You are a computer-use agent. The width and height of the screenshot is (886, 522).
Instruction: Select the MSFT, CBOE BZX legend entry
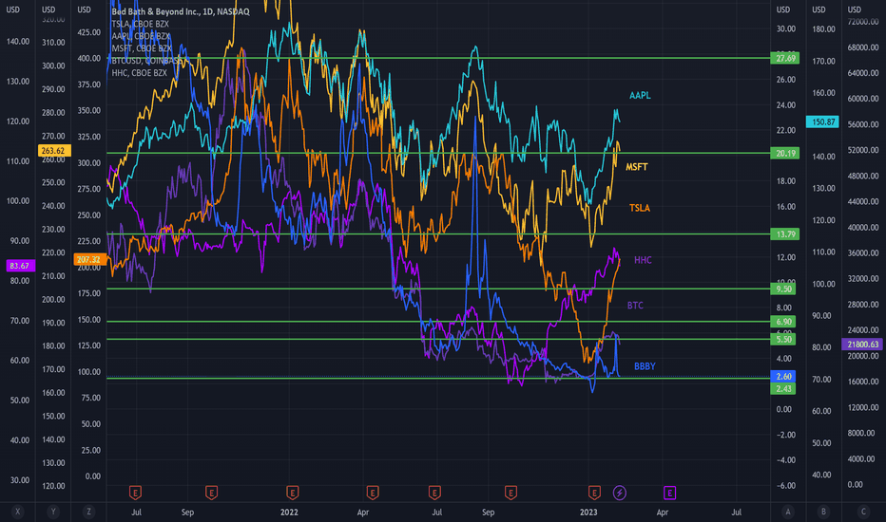click(x=142, y=48)
